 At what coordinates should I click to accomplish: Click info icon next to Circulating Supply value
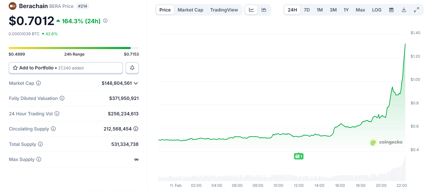click(136, 129)
